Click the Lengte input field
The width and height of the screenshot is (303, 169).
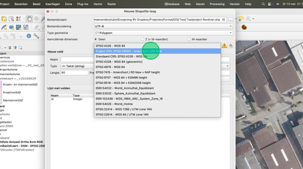coord(74,73)
